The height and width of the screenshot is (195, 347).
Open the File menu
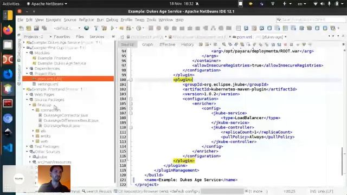[21, 19]
